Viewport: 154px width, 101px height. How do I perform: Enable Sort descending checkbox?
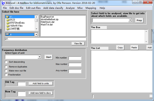tap(6, 62)
